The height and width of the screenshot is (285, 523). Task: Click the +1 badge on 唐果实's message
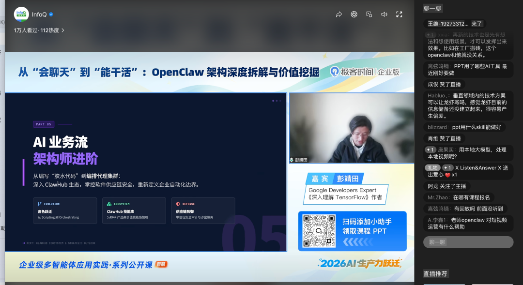tap(431, 150)
